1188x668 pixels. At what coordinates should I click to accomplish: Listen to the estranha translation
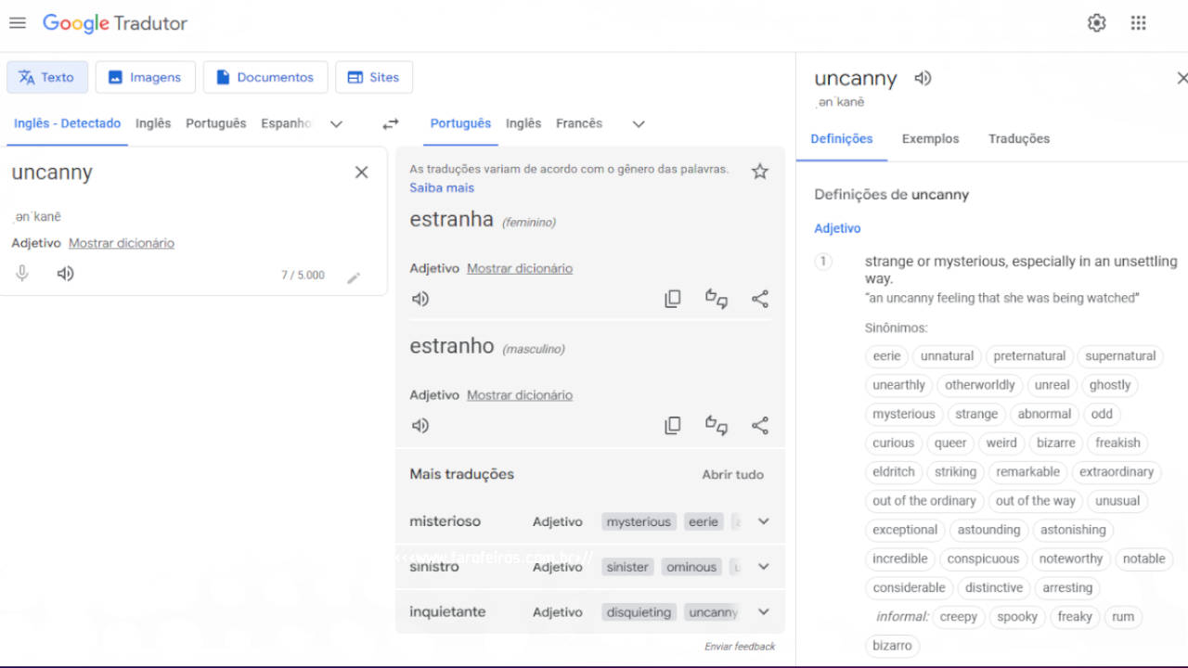[x=420, y=299]
